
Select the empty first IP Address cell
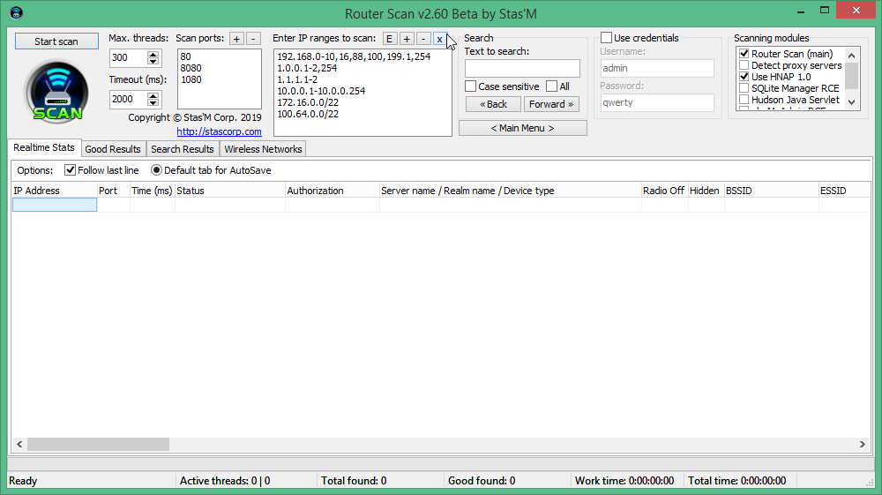[55, 206]
